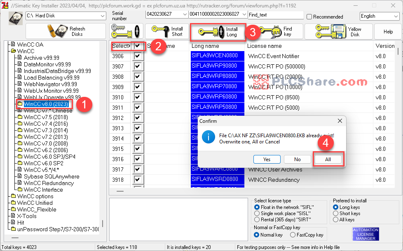This screenshot has height=251, width=403.
Task: Select WinCC v8.0 (2023) folder
Action: (x=46, y=104)
